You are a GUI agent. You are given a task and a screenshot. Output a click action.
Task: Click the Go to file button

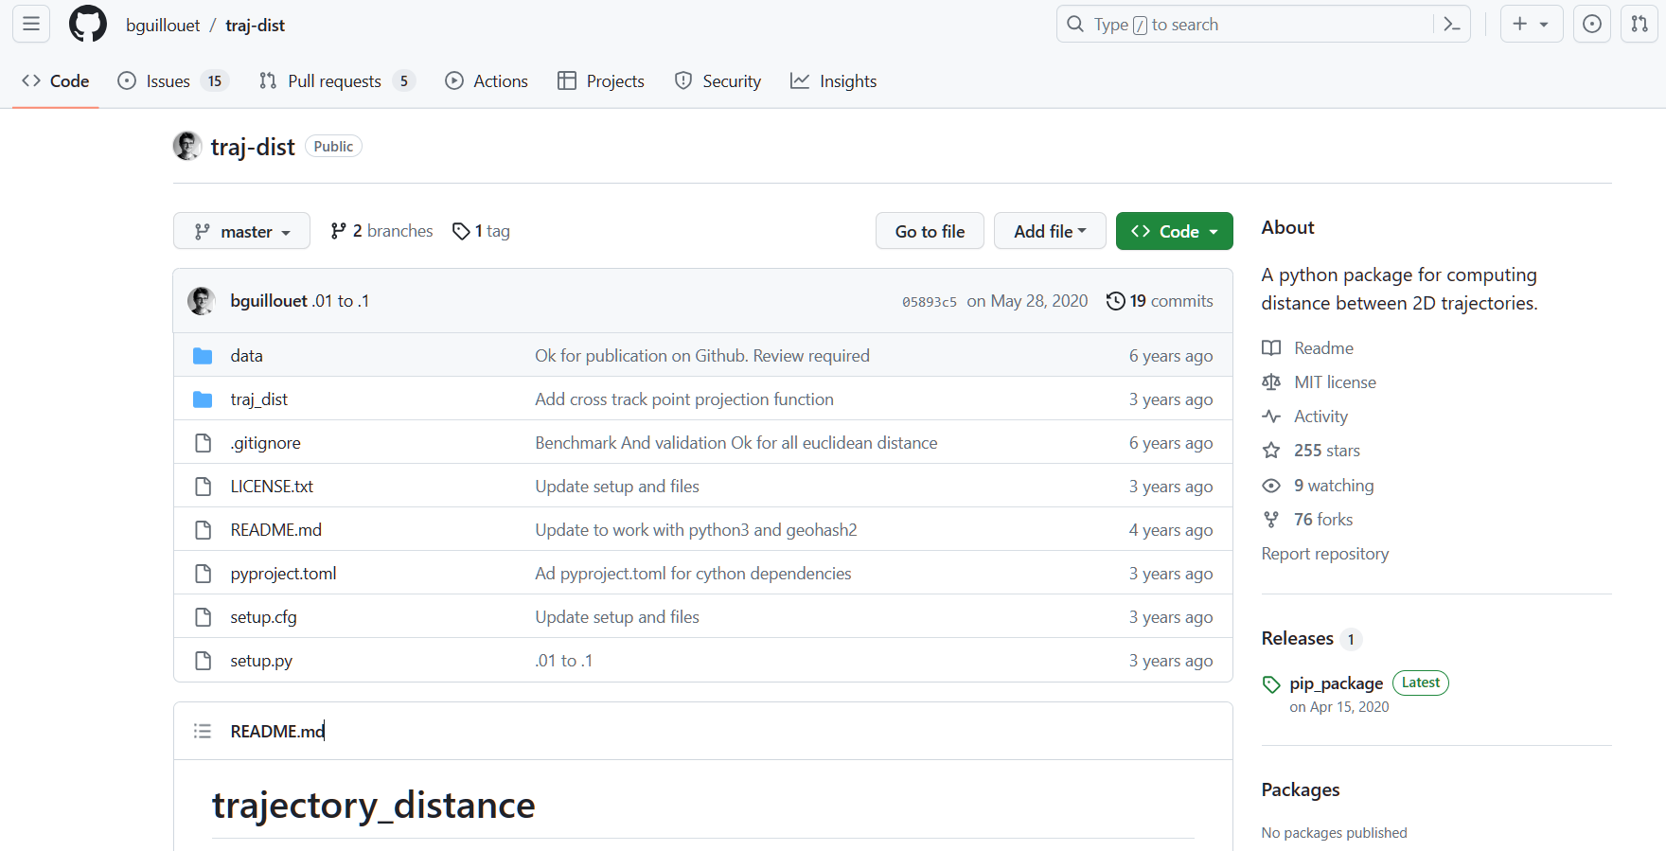click(x=930, y=231)
